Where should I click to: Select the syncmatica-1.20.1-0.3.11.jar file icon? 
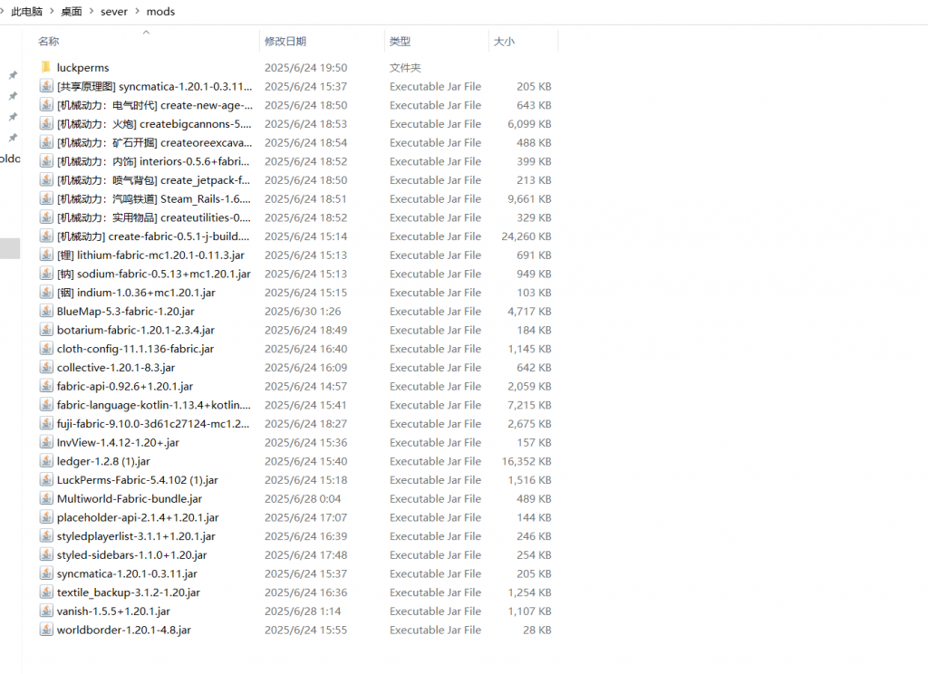46,573
